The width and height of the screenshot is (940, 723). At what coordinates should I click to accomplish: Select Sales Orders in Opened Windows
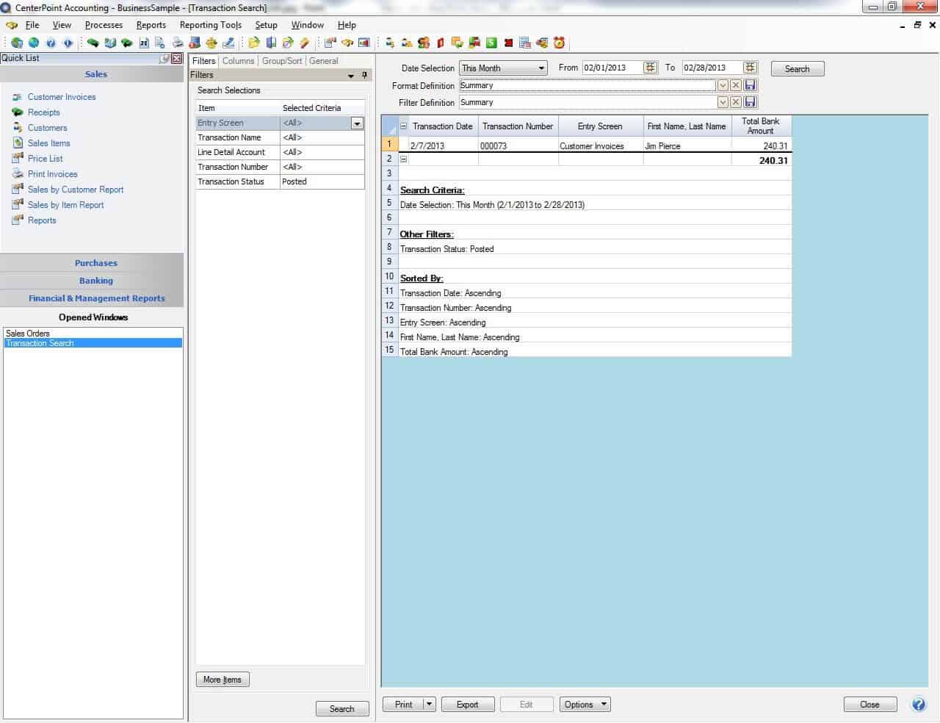point(93,334)
